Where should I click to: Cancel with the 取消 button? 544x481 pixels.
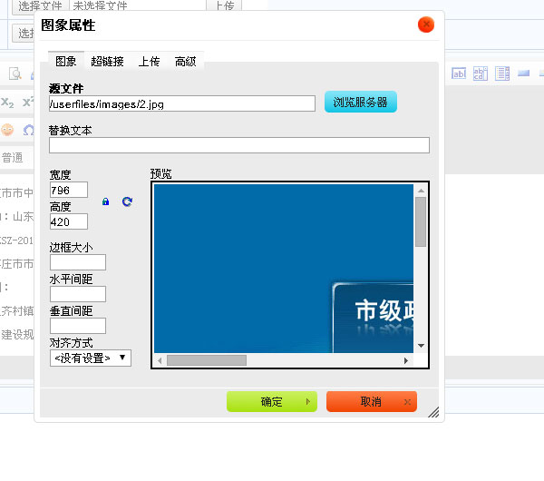coord(371,402)
